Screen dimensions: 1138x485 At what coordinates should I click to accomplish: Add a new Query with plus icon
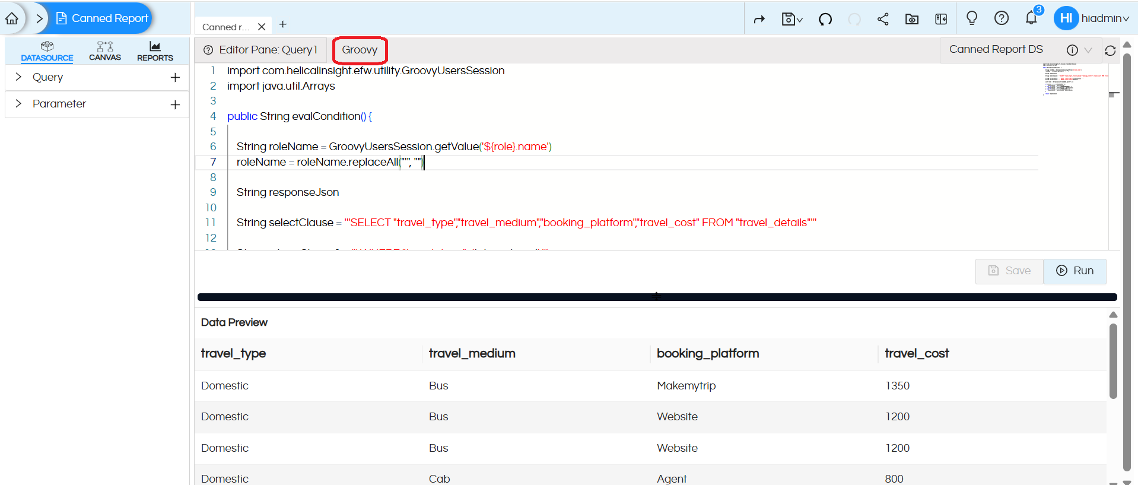pos(175,77)
